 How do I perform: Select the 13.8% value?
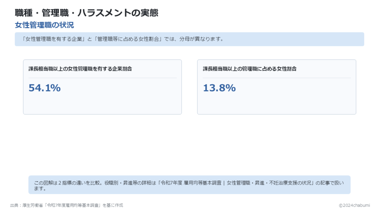click(219, 88)
